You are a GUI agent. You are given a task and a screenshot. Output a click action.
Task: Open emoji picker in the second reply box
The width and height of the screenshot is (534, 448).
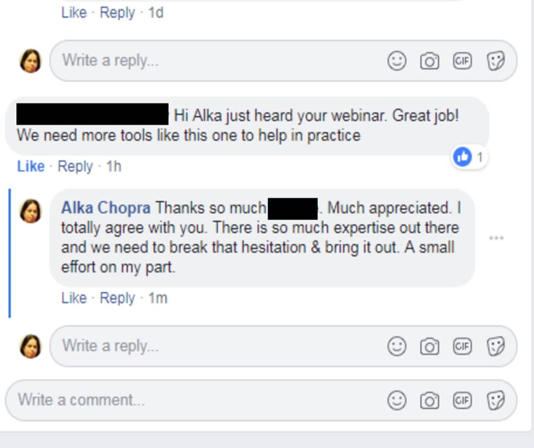(397, 346)
